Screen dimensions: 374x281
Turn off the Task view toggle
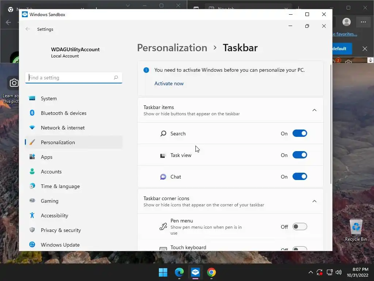click(x=300, y=155)
